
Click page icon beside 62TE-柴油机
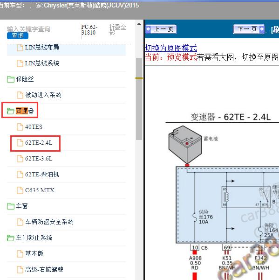(20, 175)
